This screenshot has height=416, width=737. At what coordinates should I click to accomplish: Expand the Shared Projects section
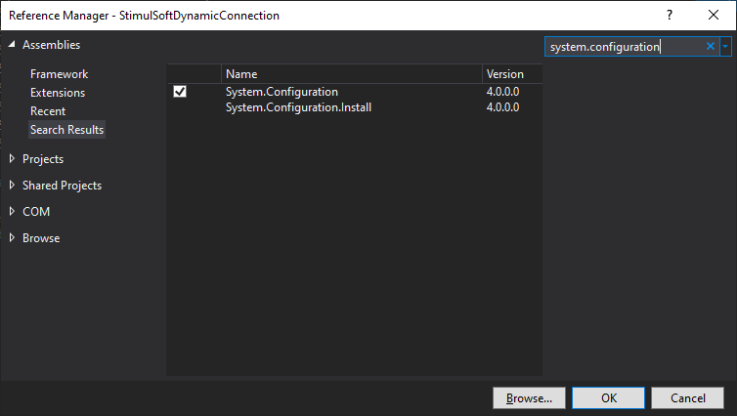[x=13, y=185]
